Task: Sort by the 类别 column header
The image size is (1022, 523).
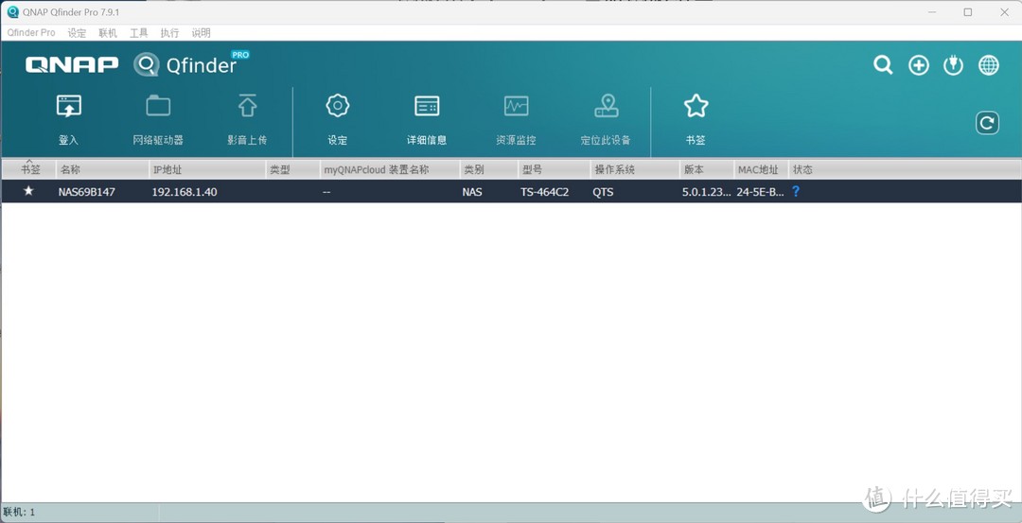Action: (489, 169)
